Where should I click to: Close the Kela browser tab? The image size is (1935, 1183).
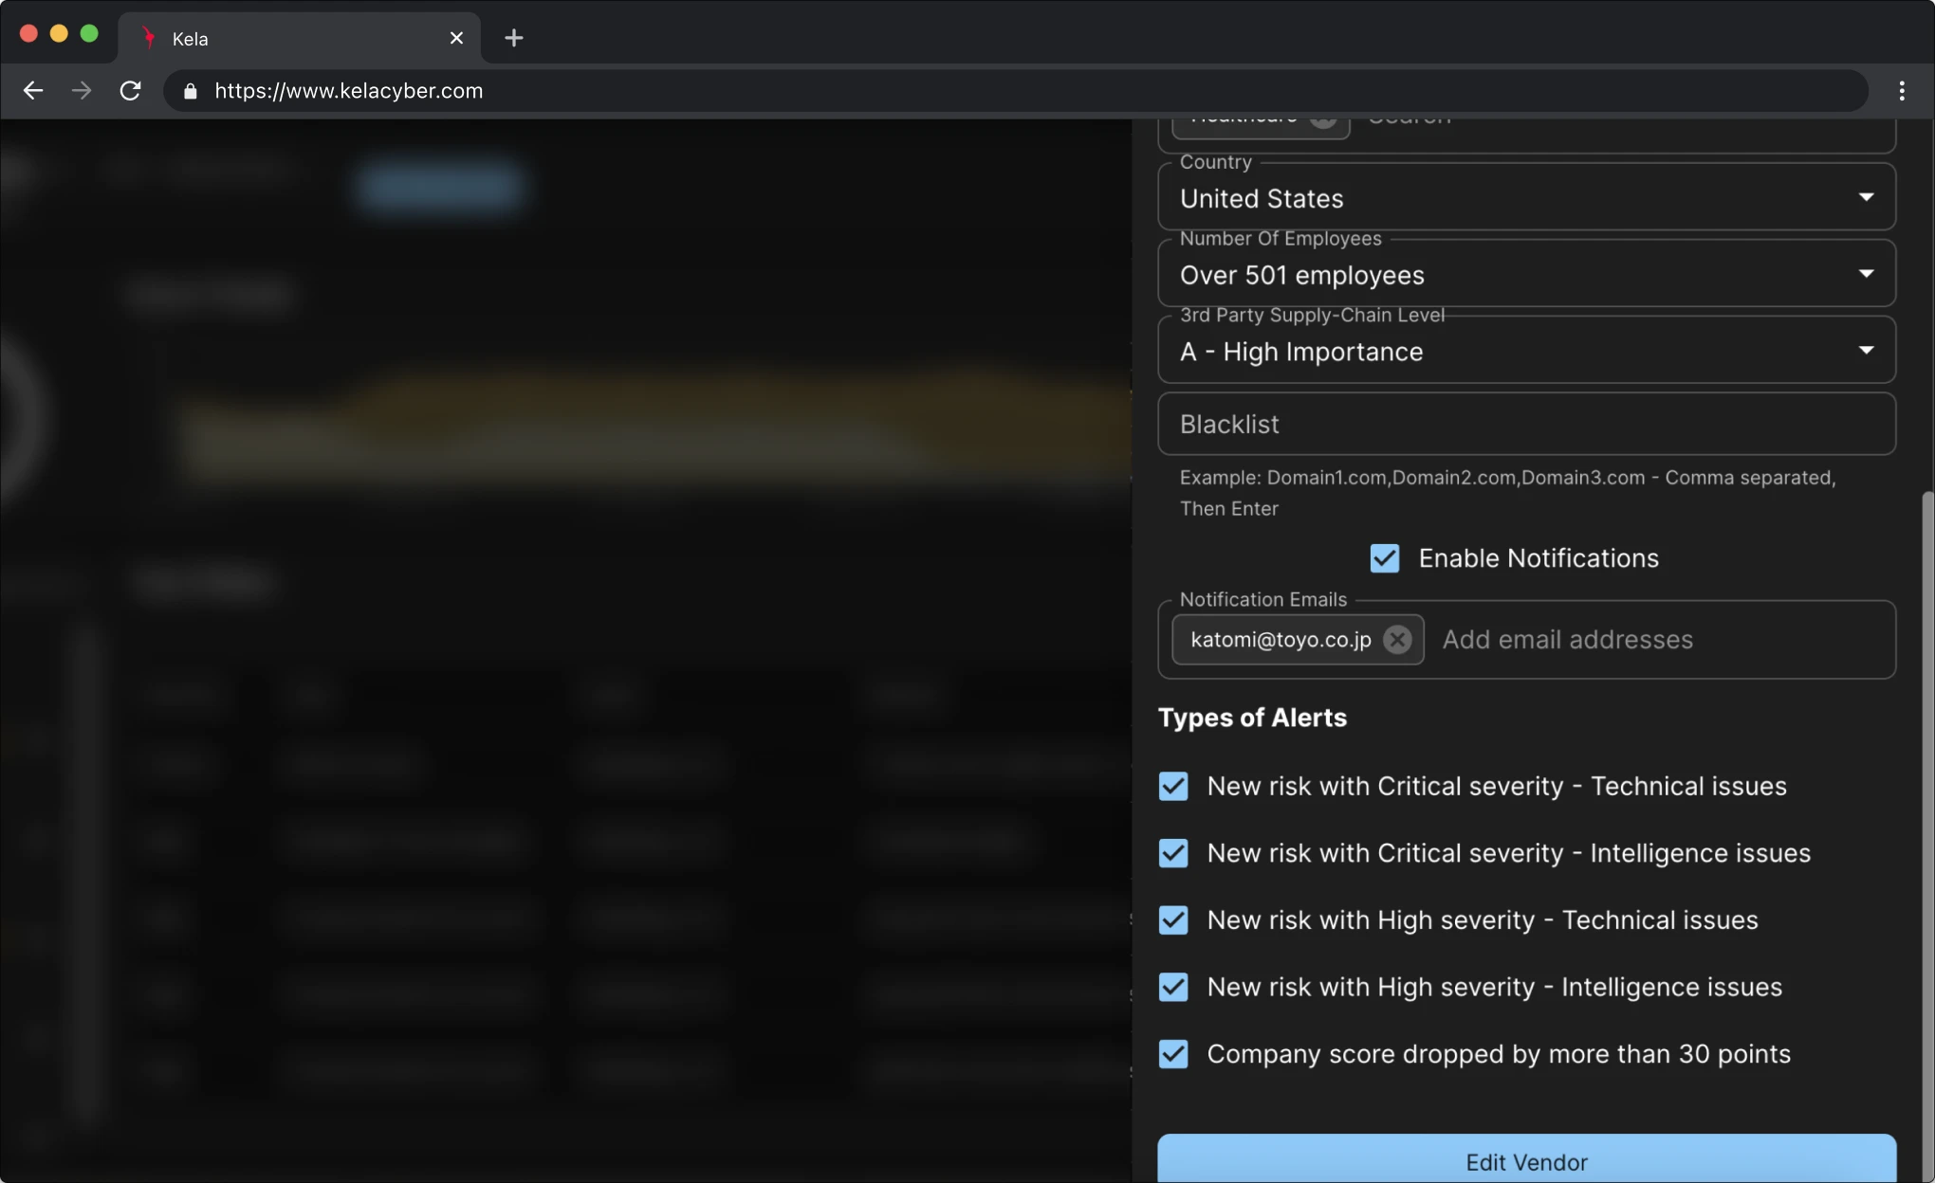click(x=456, y=38)
